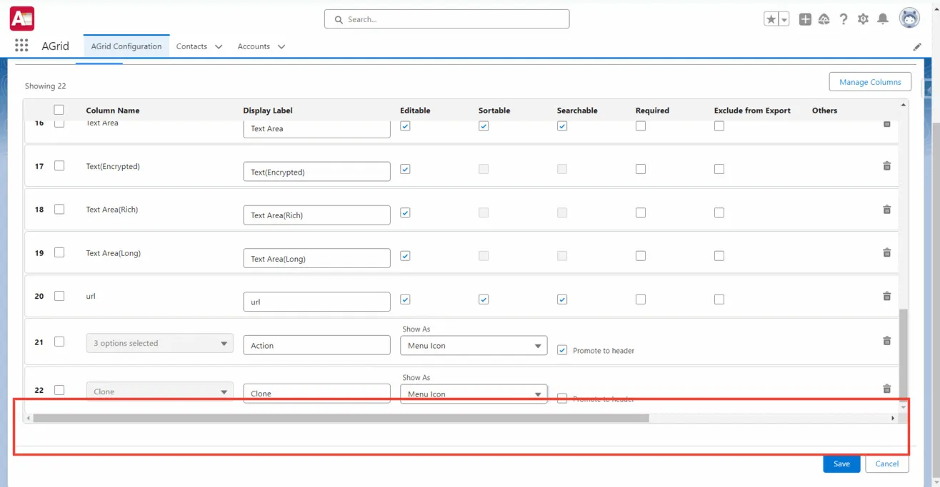Delete the Text(Encrypted) row via trash icon
The width and height of the screenshot is (940, 487).
886,165
